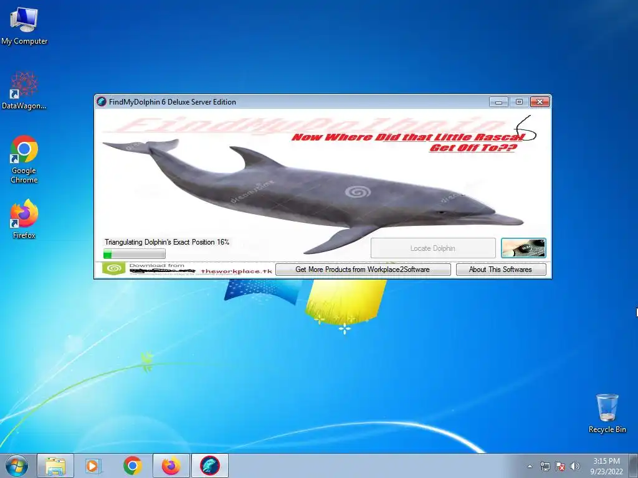This screenshot has height=478, width=638.
Task: Select the Recycle Bin icon
Action: 607,413
